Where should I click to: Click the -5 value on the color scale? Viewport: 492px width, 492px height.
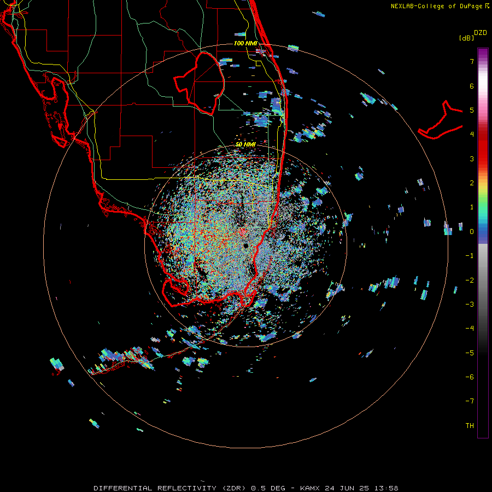tap(470, 353)
